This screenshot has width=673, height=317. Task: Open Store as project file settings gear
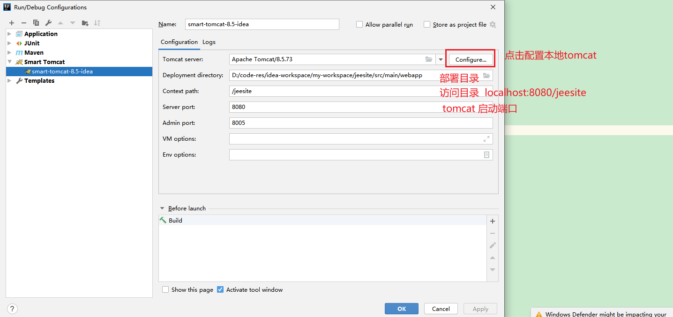click(493, 25)
